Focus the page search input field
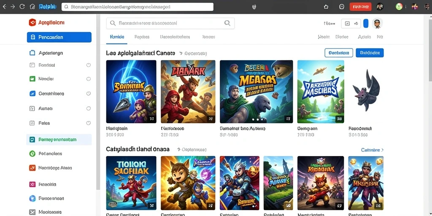Image resolution: width=432 pixels, height=216 pixels. (170, 23)
